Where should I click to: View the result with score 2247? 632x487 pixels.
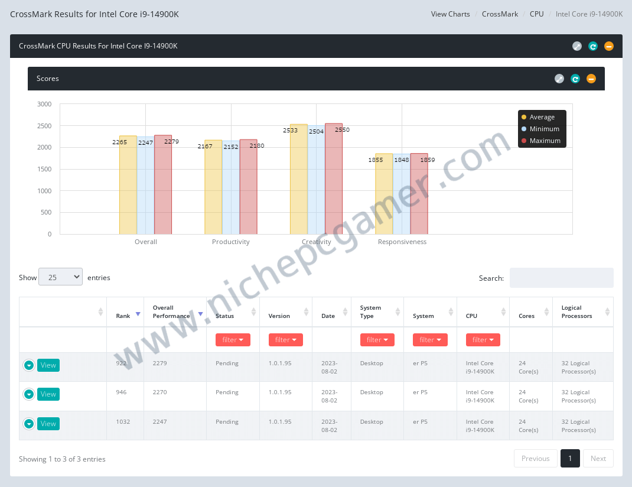tap(48, 424)
